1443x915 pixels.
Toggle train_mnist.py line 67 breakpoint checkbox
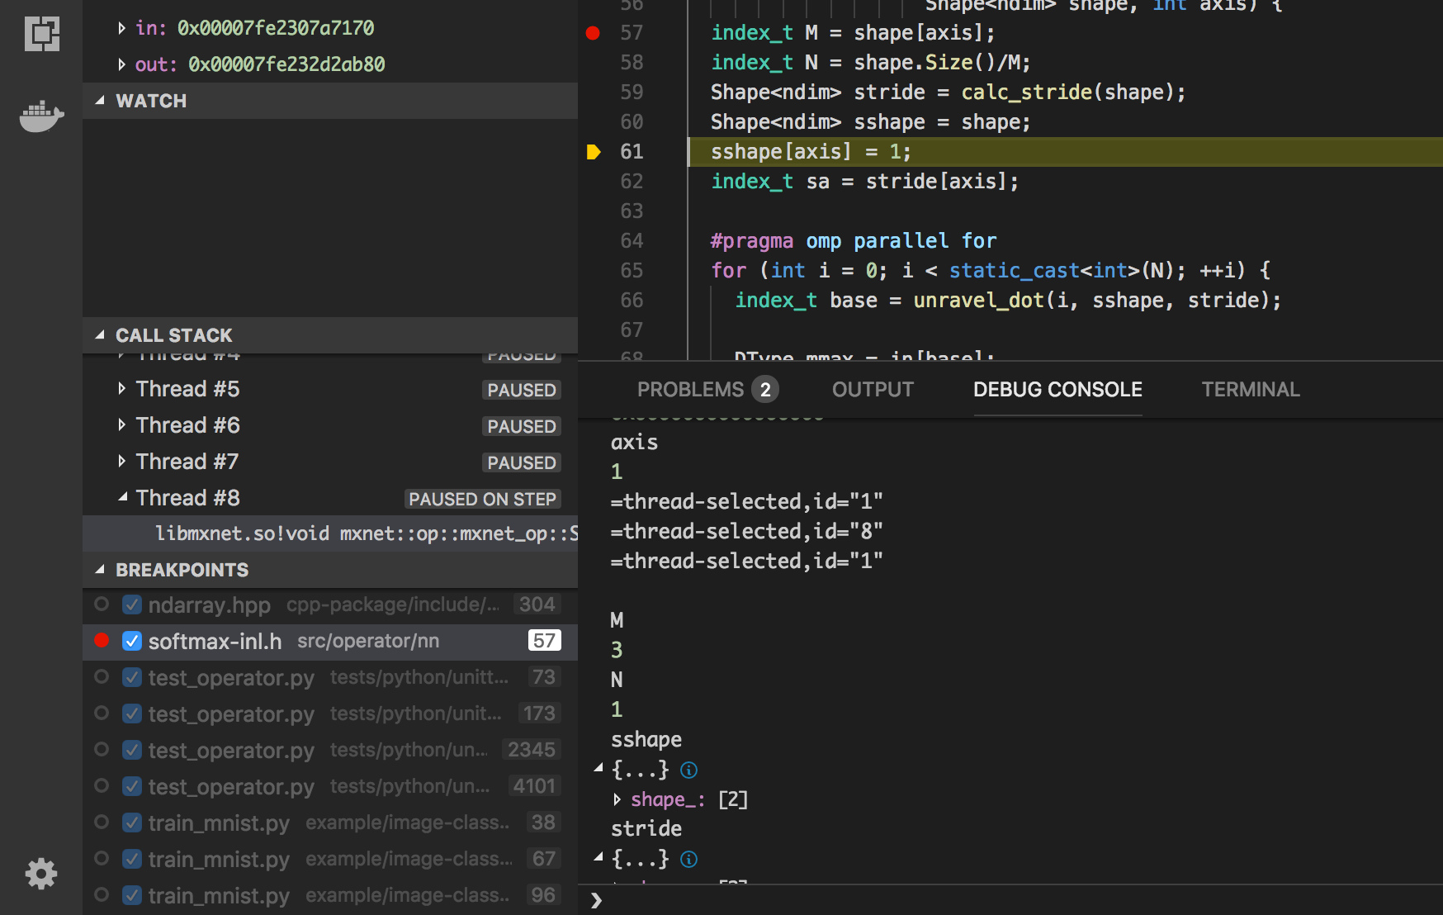(x=131, y=859)
